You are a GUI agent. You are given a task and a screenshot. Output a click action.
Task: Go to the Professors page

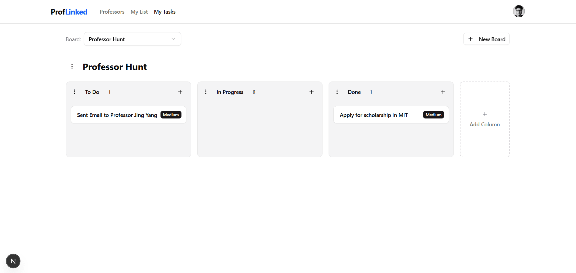pyautogui.click(x=112, y=12)
